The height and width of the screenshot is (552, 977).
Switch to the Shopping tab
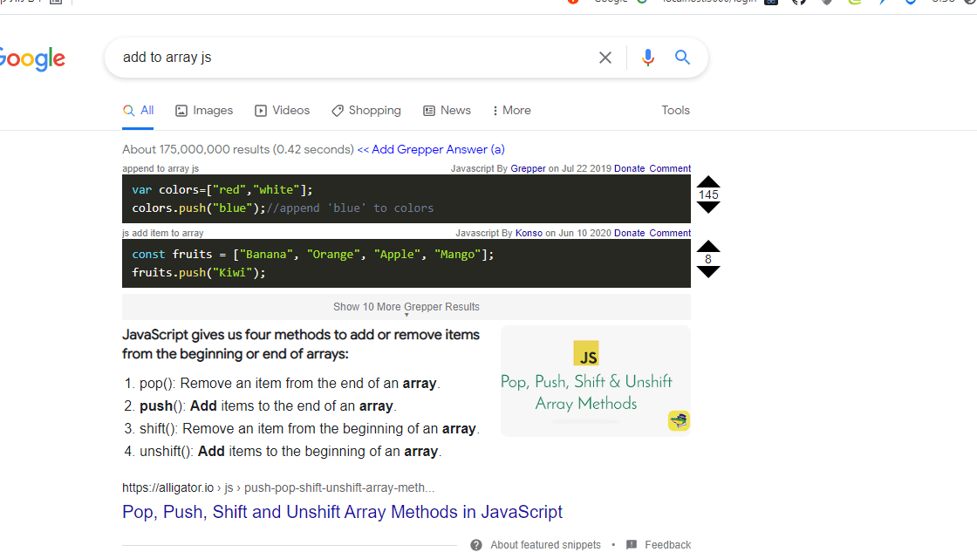[x=366, y=110]
